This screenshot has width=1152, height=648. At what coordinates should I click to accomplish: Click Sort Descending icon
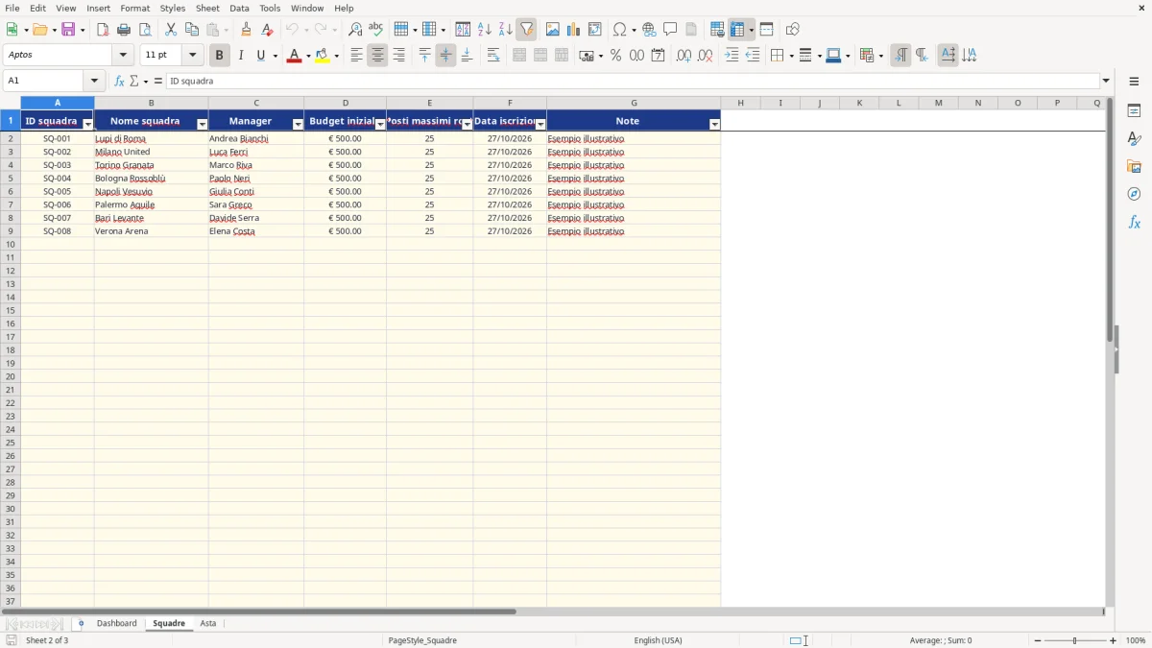506,30
